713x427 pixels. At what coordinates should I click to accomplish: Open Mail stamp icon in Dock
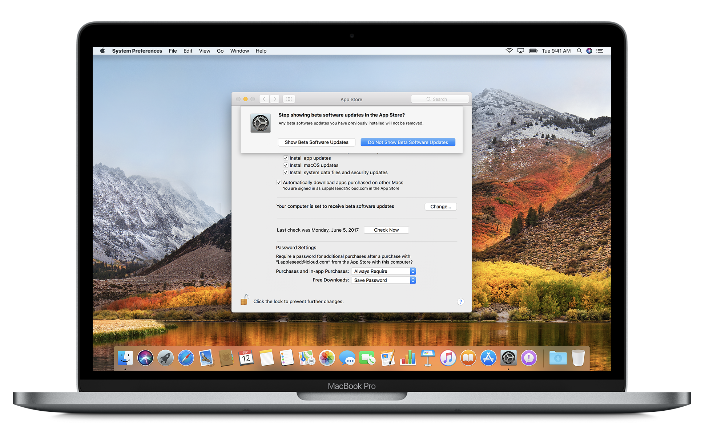point(206,358)
